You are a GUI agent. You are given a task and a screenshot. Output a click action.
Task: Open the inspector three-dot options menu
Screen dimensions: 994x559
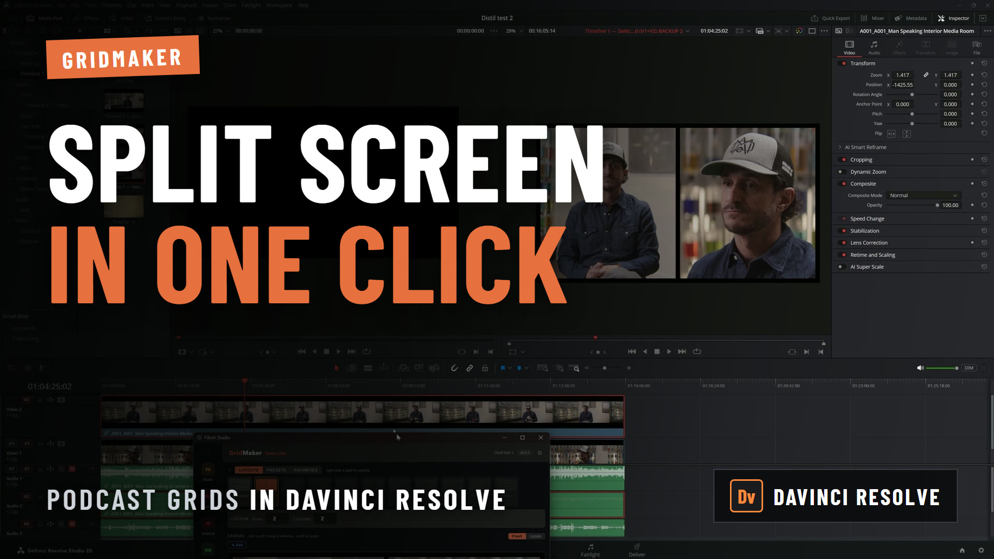987,31
